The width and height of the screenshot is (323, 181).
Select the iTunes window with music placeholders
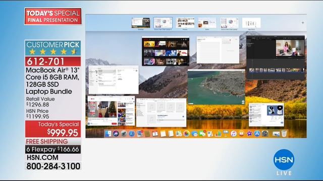[161, 113]
